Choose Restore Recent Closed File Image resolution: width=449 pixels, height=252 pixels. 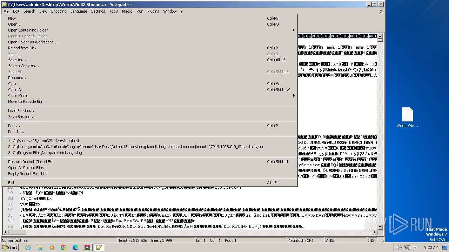point(150,162)
